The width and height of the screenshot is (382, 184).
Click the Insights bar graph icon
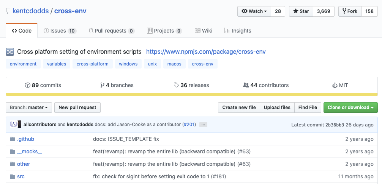pos(227,31)
